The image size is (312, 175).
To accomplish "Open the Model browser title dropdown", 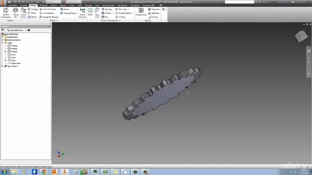I will [5, 26].
